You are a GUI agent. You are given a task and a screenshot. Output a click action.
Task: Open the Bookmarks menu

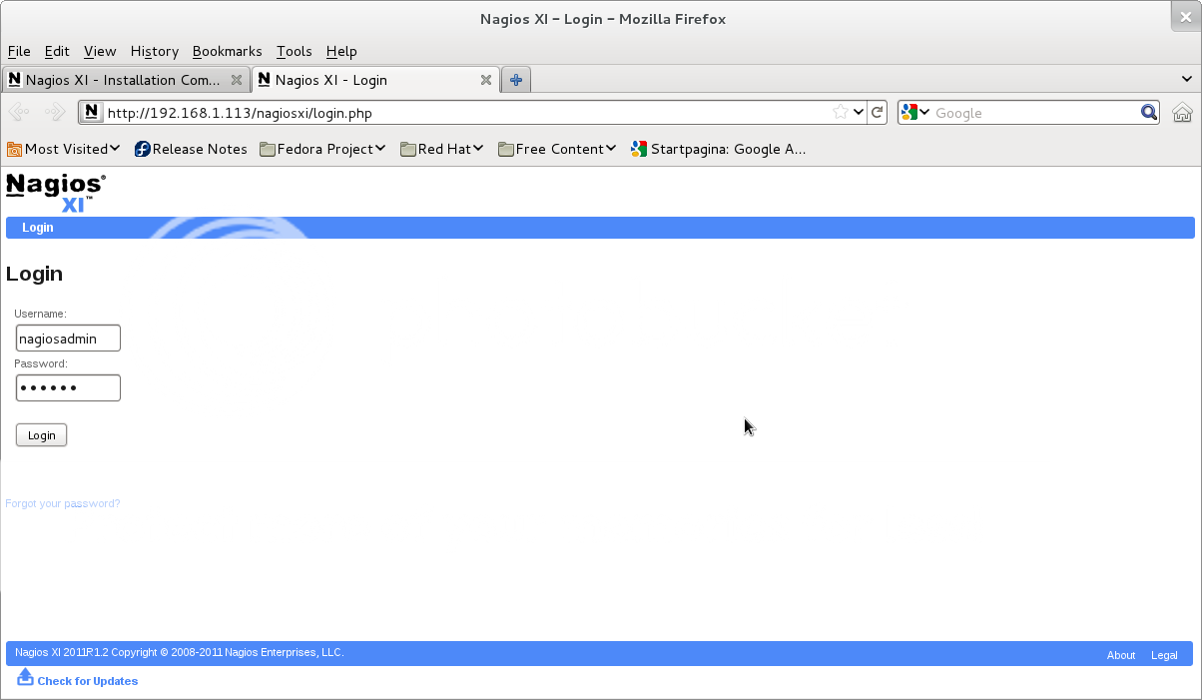pos(228,51)
